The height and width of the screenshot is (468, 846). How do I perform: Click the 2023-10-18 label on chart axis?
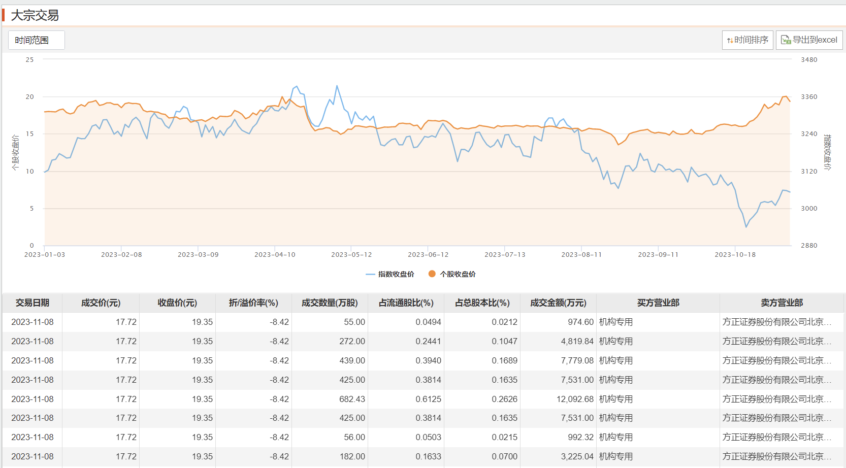click(735, 255)
